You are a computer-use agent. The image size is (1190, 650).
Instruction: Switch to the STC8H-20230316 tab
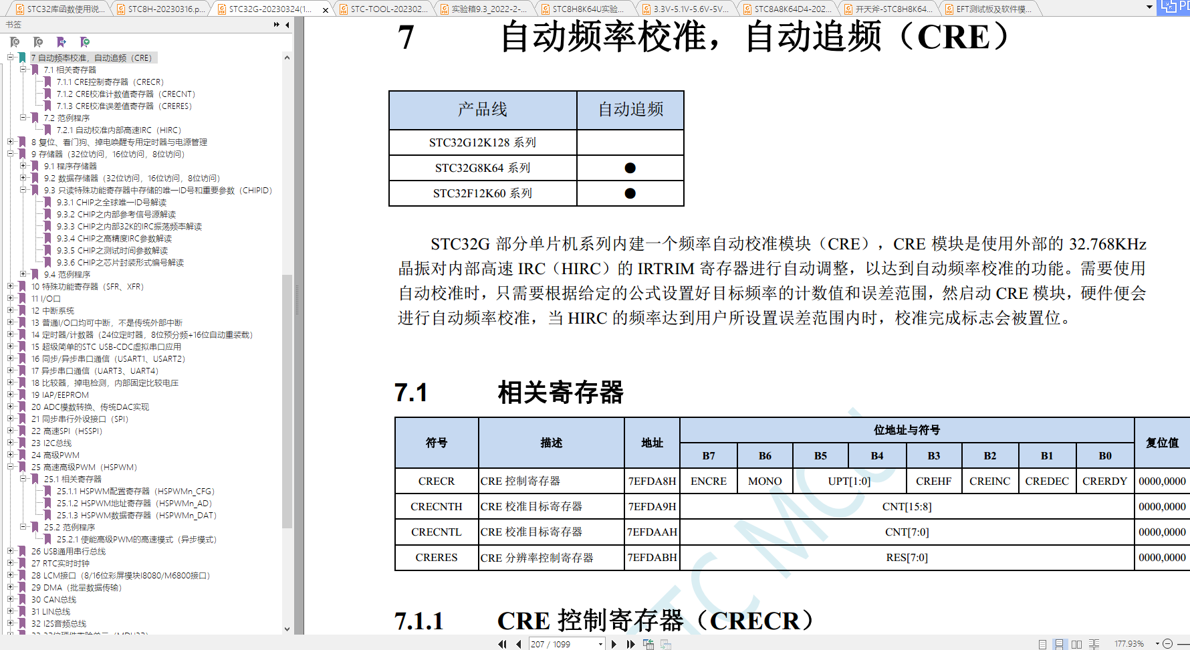pos(160,9)
